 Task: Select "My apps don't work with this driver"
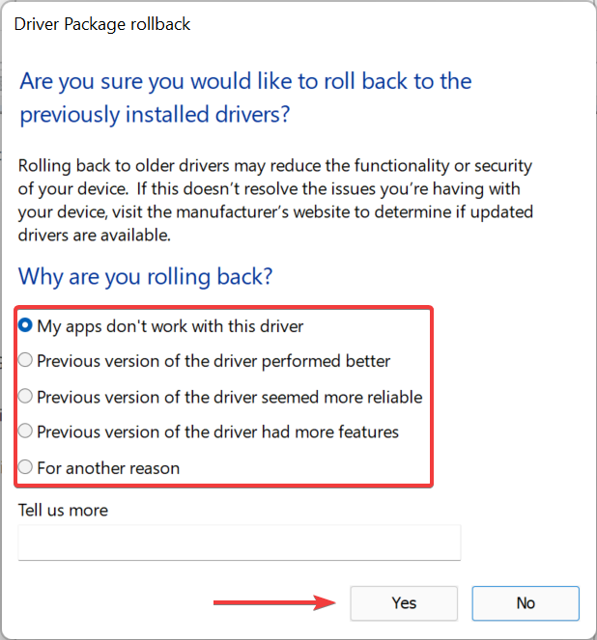coord(26,326)
